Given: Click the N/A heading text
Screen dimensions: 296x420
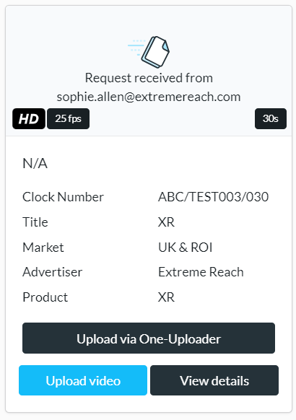Looking at the screenshot, I should click(x=35, y=163).
